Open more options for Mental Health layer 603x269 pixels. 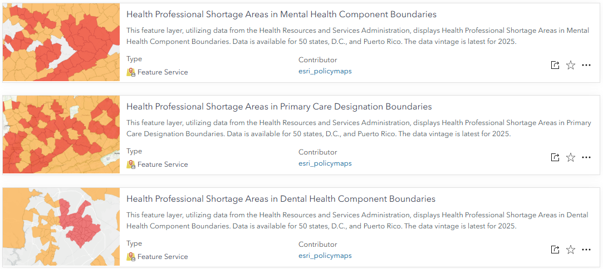[586, 65]
